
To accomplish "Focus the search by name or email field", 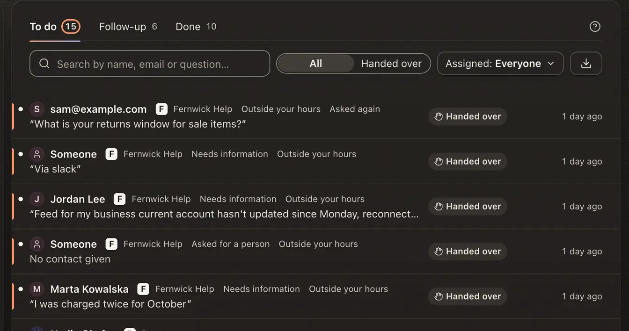I will pyautogui.click(x=150, y=64).
